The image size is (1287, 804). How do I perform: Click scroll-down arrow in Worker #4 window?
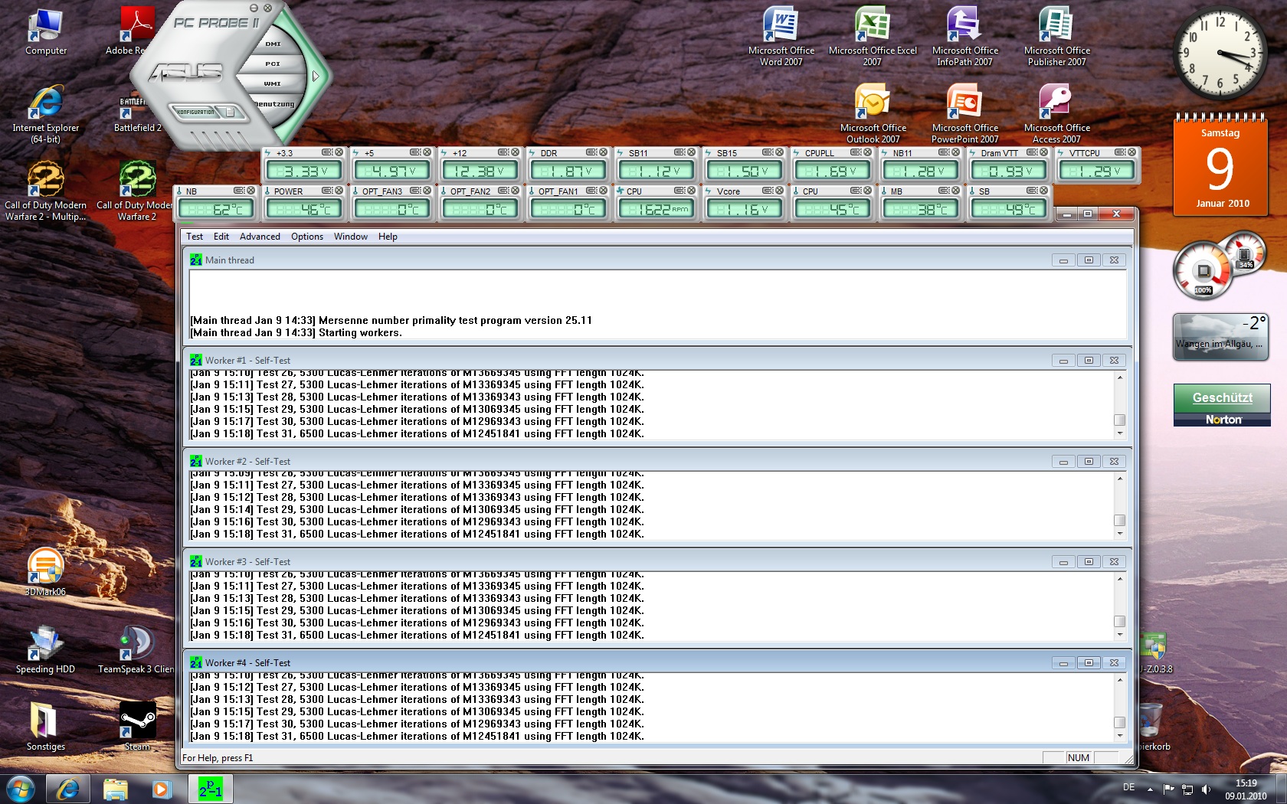(x=1119, y=736)
